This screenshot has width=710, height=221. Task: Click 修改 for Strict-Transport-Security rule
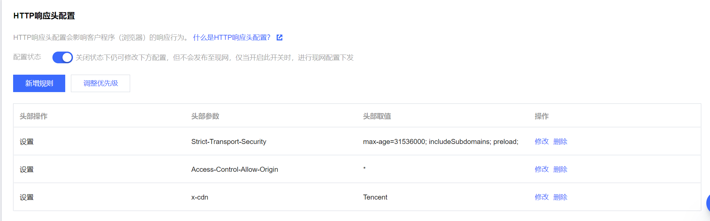click(x=541, y=142)
